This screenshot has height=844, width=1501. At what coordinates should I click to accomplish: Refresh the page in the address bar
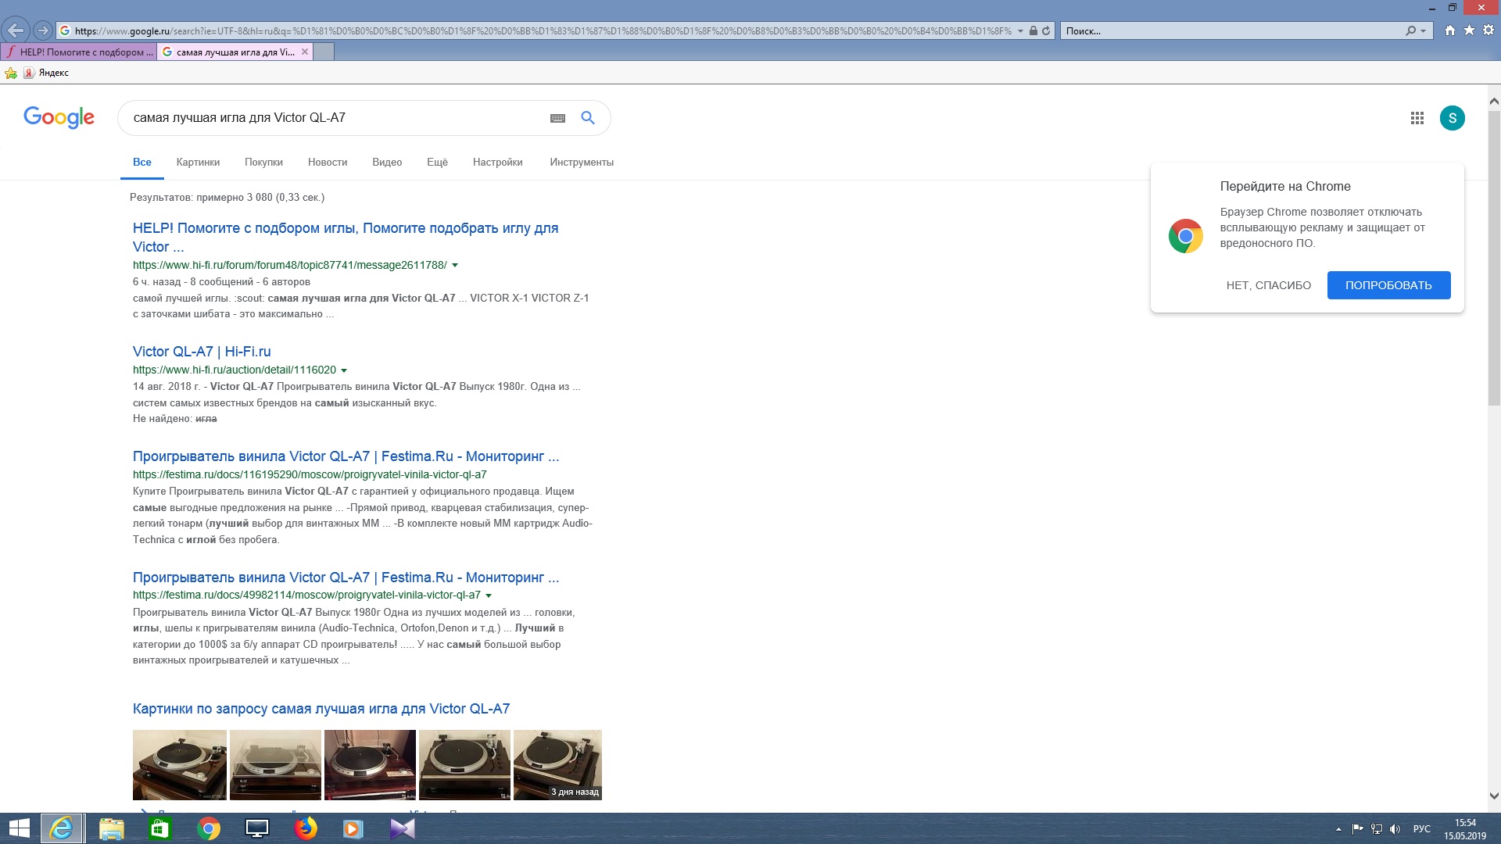pyautogui.click(x=1046, y=30)
